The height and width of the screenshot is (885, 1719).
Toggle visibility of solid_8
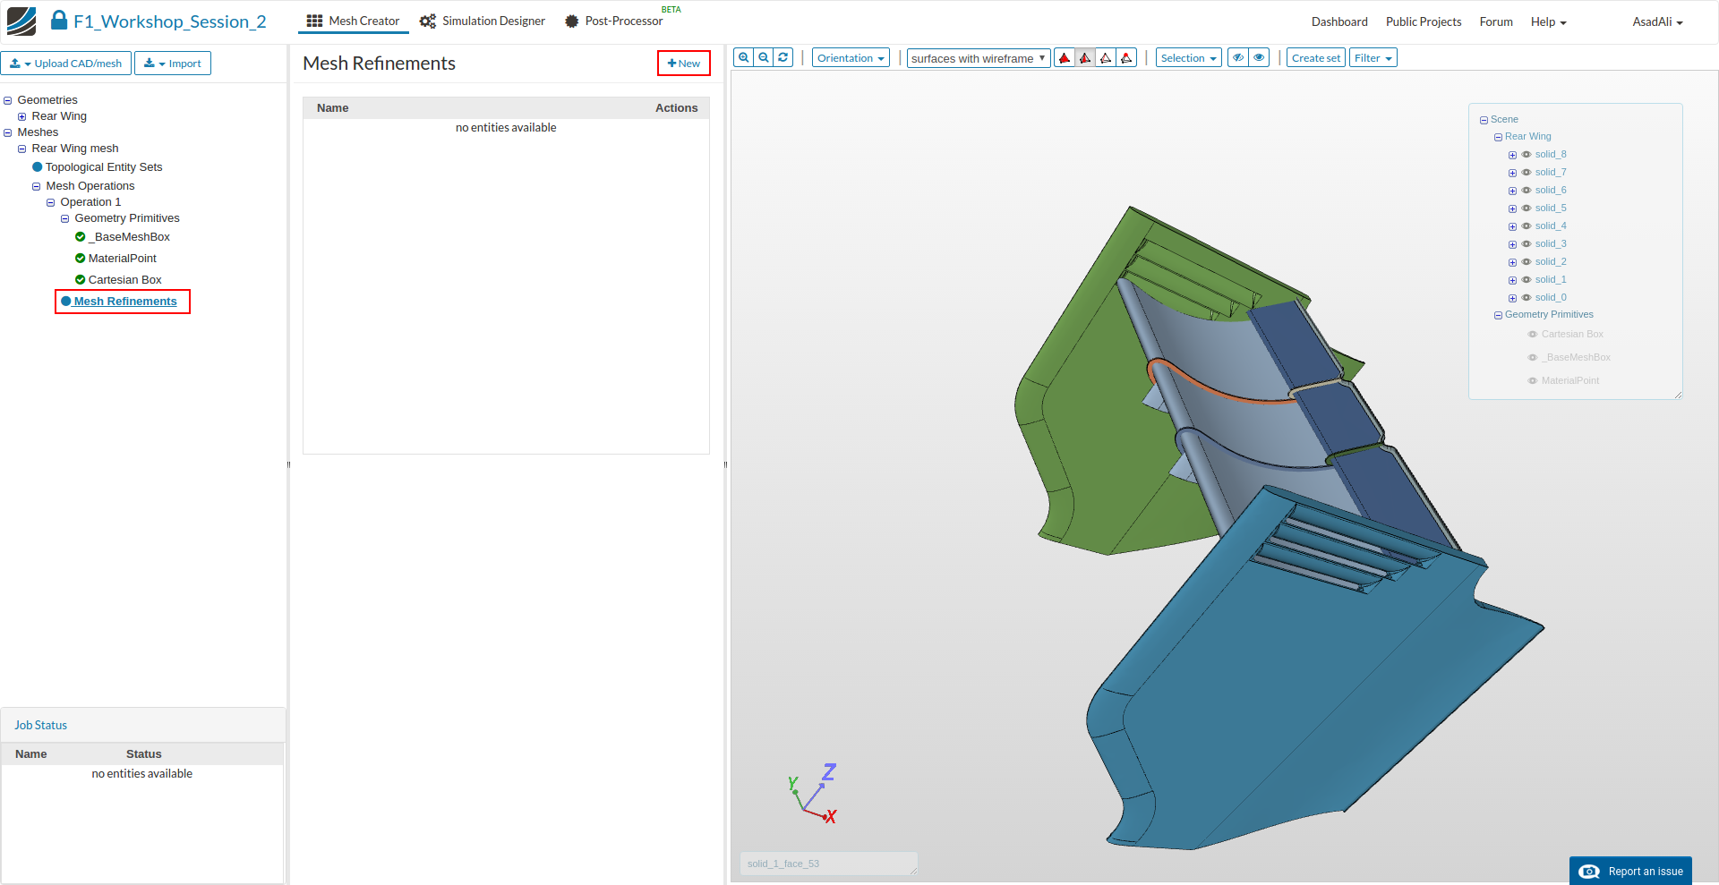coord(1527,155)
